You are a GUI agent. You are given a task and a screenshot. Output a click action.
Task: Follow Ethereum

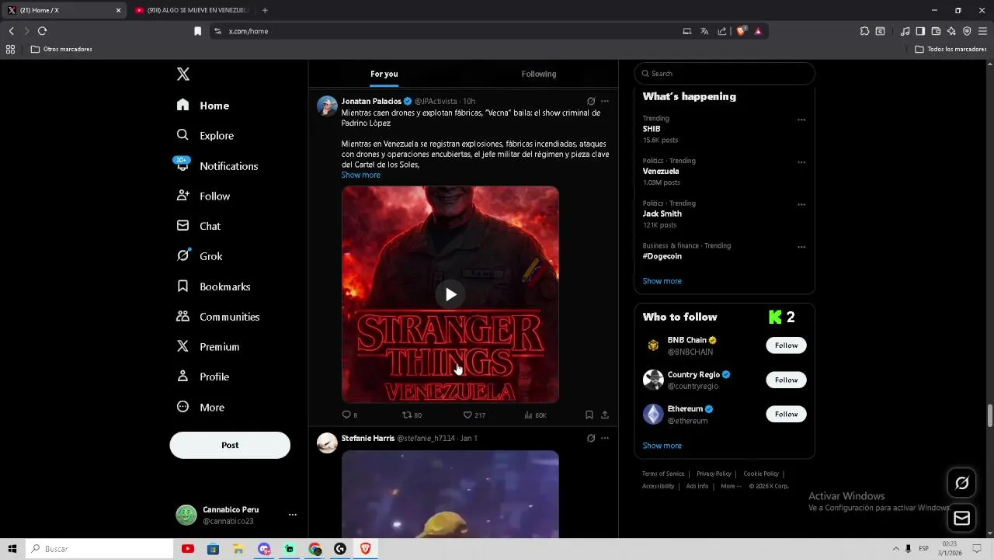tap(786, 414)
